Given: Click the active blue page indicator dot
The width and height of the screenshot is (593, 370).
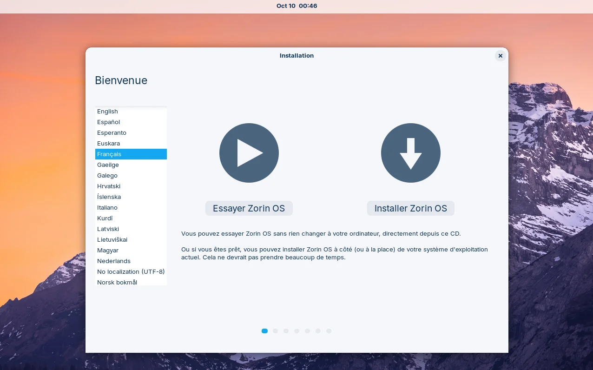Looking at the screenshot, I should 264,331.
